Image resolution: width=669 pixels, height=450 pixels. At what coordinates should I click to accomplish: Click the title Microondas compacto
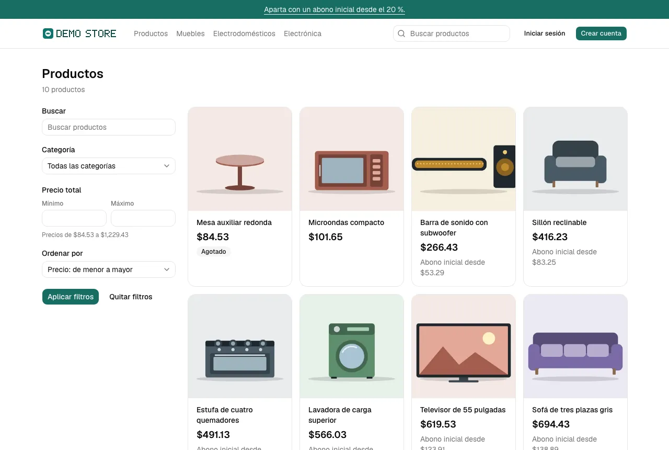pyautogui.click(x=346, y=222)
